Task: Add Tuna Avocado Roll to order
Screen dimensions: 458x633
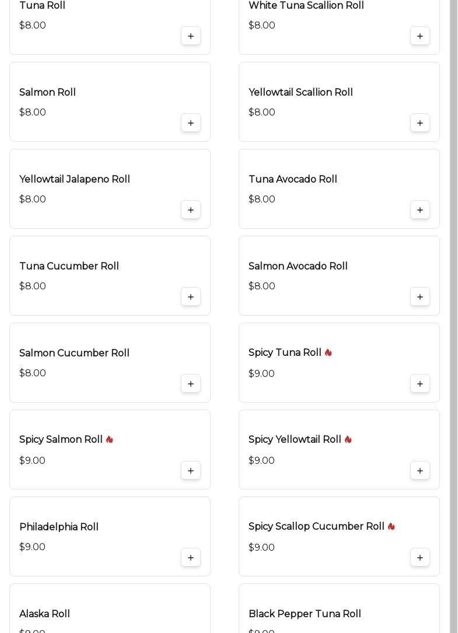Action: point(420,210)
